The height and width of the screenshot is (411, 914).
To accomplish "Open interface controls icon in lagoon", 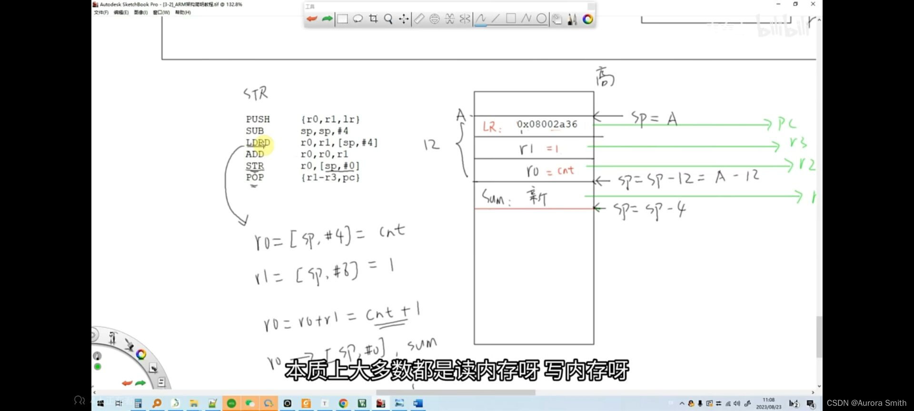I will [x=153, y=368].
